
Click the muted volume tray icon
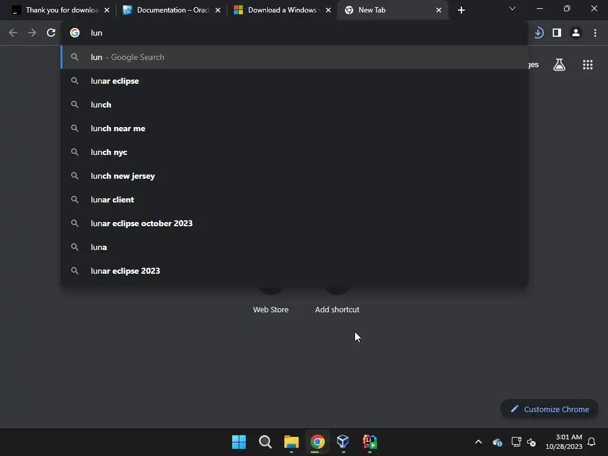[x=531, y=442]
